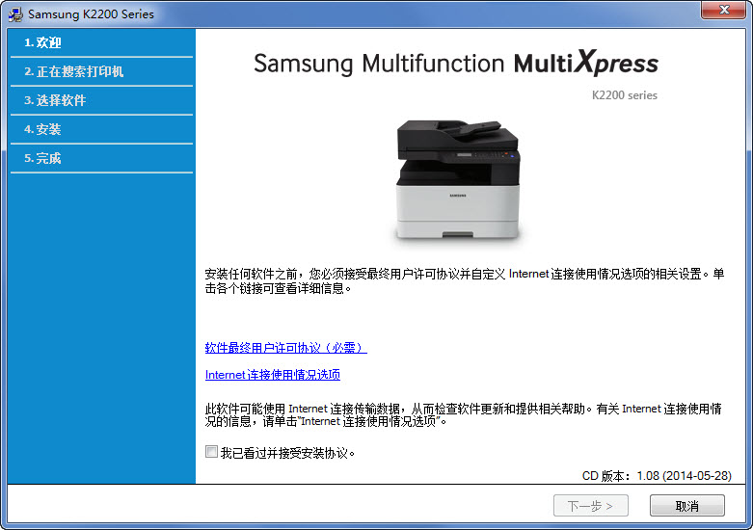
Task: Click the Samsung Multifunction MultiXpress heading
Action: tap(456, 63)
